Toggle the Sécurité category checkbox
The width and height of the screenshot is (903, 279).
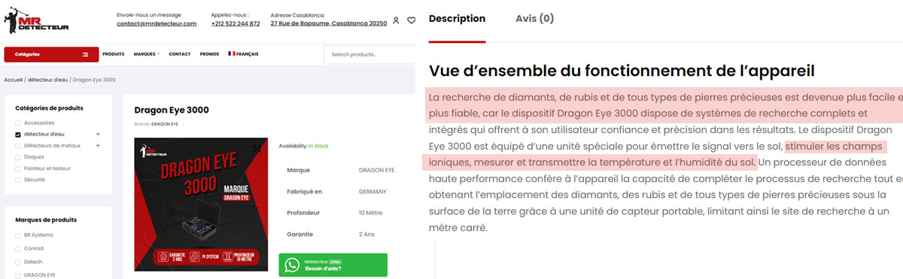(x=19, y=180)
